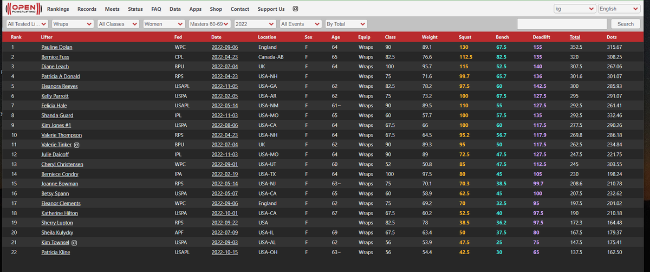Image resolution: width=650 pixels, height=272 pixels.
Task: Open the 2022-11-05 meet for Eleanora Reeves
Action: [224, 86]
